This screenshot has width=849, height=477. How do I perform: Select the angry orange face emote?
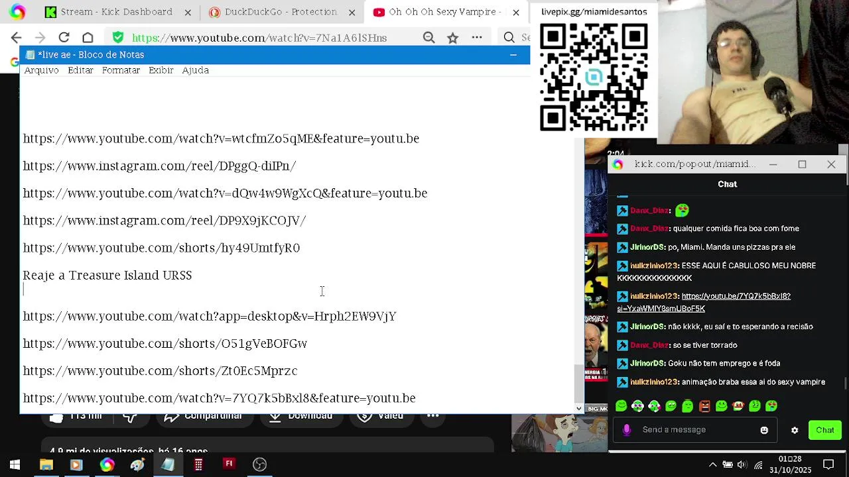704,406
